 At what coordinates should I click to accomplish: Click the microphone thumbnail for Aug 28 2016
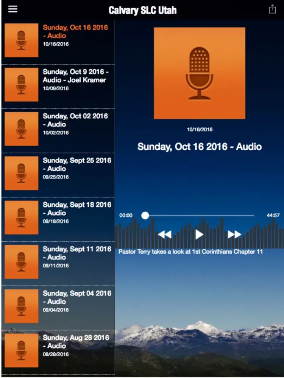(x=22, y=351)
